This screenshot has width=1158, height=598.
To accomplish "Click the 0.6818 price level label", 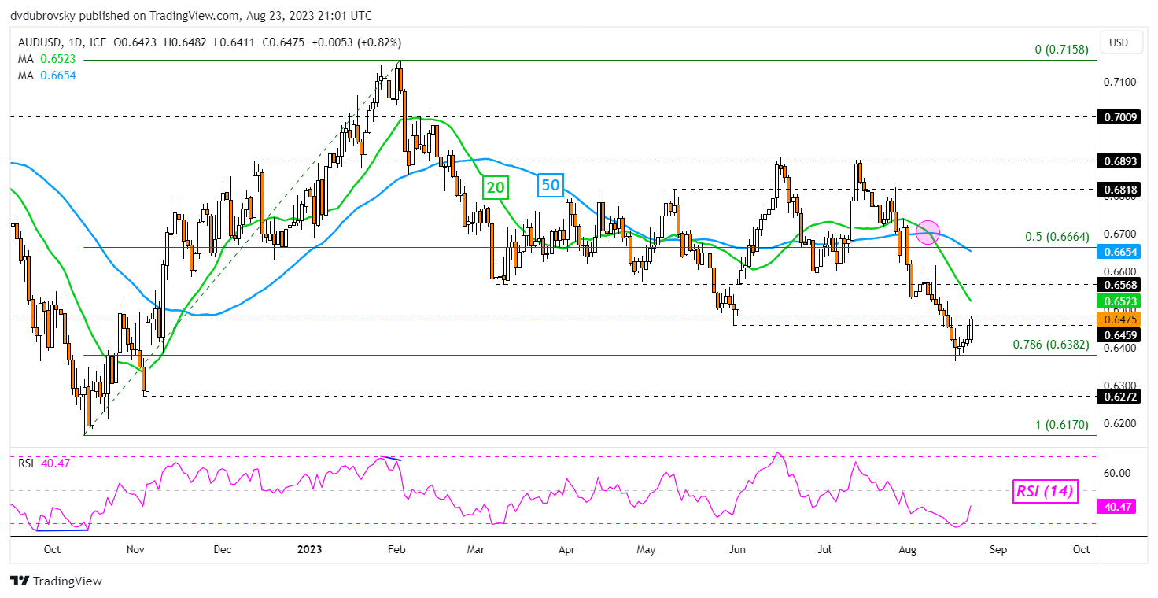I will pyautogui.click(x=1120, y=189).
